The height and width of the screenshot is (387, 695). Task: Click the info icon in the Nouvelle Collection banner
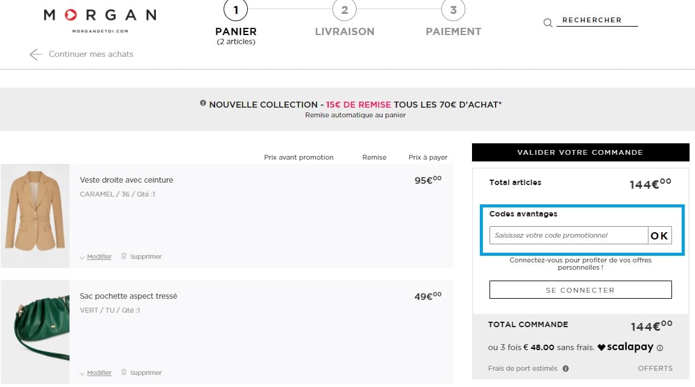pos(203,103)
